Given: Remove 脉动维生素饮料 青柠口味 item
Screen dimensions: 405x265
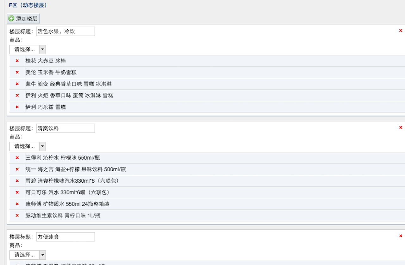Looking at the screenshot, I should coord(17,215).
